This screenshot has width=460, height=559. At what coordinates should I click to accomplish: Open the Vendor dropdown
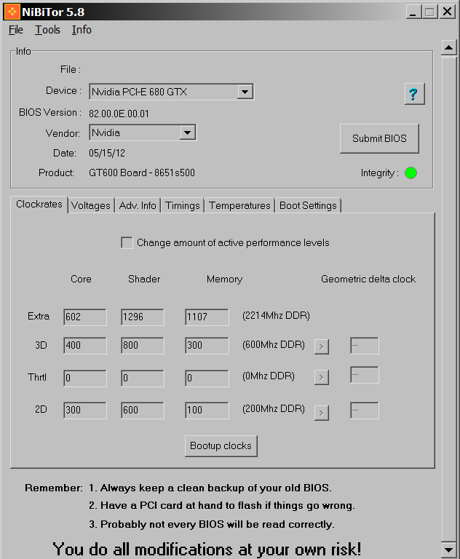[187, 132]
